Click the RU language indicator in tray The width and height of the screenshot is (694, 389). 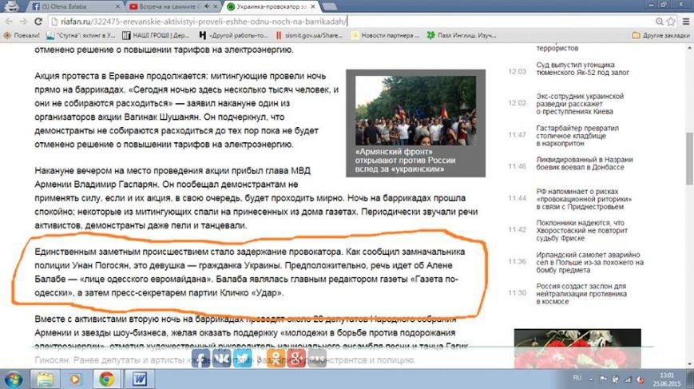coord(577,378)
